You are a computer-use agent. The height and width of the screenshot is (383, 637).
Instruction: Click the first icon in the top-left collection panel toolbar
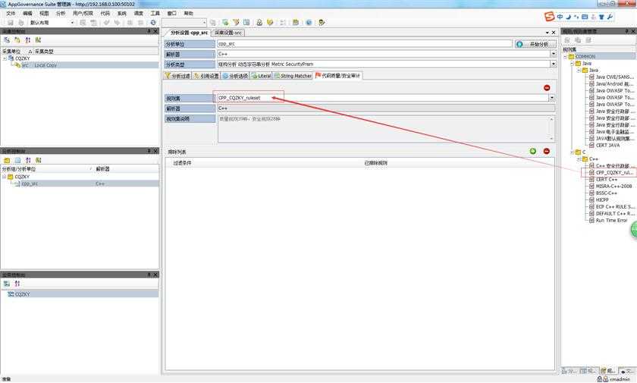point(7,39)
